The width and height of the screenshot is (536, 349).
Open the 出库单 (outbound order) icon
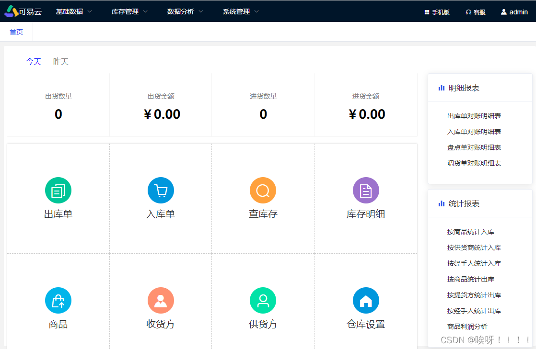[x=58, y=190]
